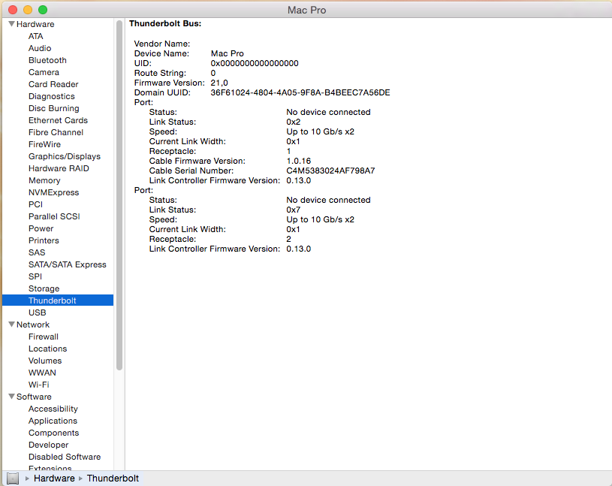The image size is (612, 486).
Task: Click the Firmware Version value 21,0
Action: click(219, 83)
